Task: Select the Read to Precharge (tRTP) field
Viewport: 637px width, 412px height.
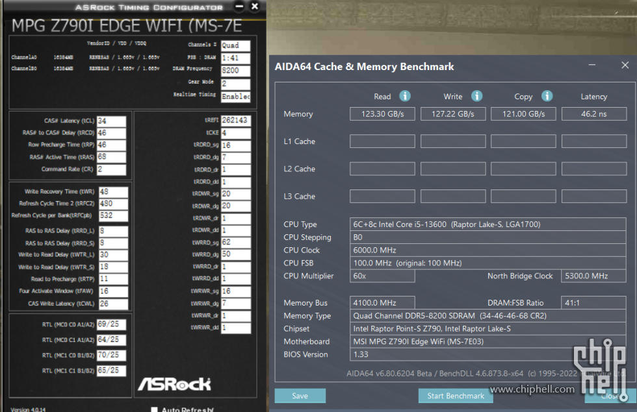Action: [113, 279]
